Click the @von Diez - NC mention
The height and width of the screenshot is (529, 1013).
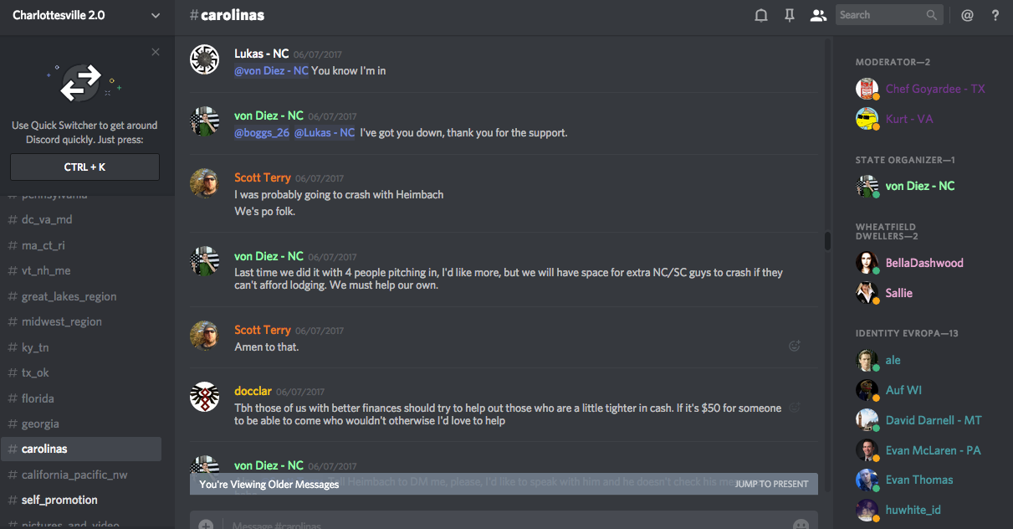[271, 71]
